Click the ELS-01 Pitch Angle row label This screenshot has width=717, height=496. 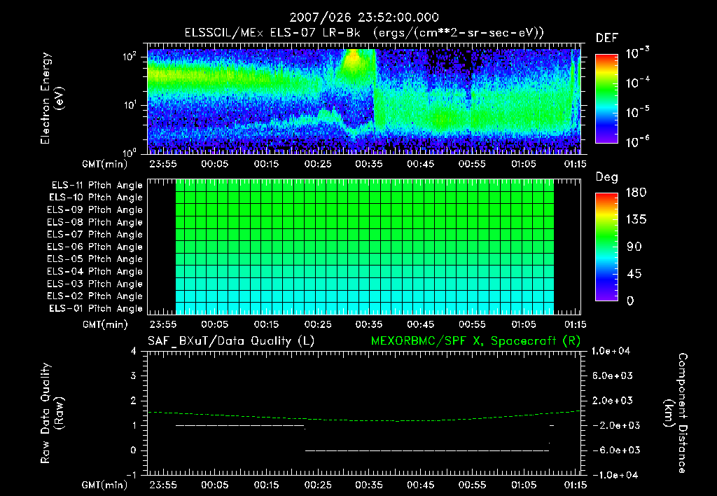tap(96, 308)
